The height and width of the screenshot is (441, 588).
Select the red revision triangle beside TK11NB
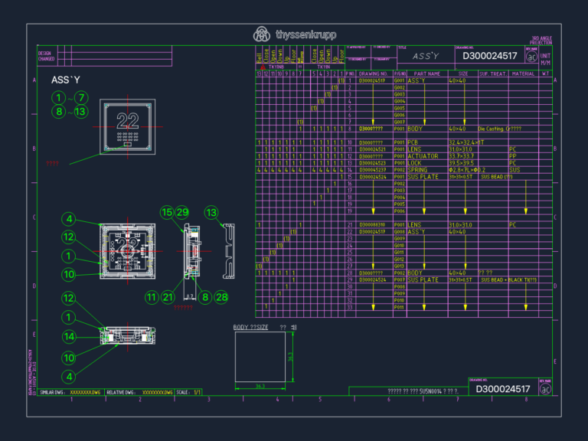[263, 67]
